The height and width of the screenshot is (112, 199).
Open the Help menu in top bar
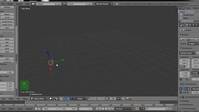click(27, 4)
